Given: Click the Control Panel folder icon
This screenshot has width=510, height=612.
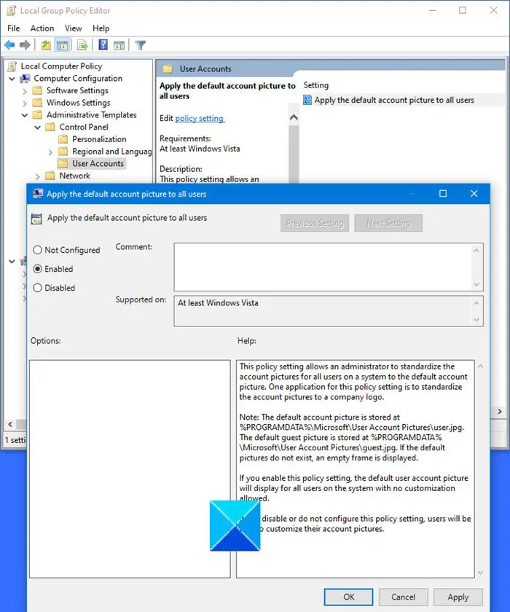Looking at the screenshot, I should click(x=50, y=127).
